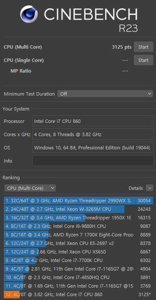Select the orange Core i7 CPU 860 row
This screenshot has height=300, width=156.
(x=78, y=294)
